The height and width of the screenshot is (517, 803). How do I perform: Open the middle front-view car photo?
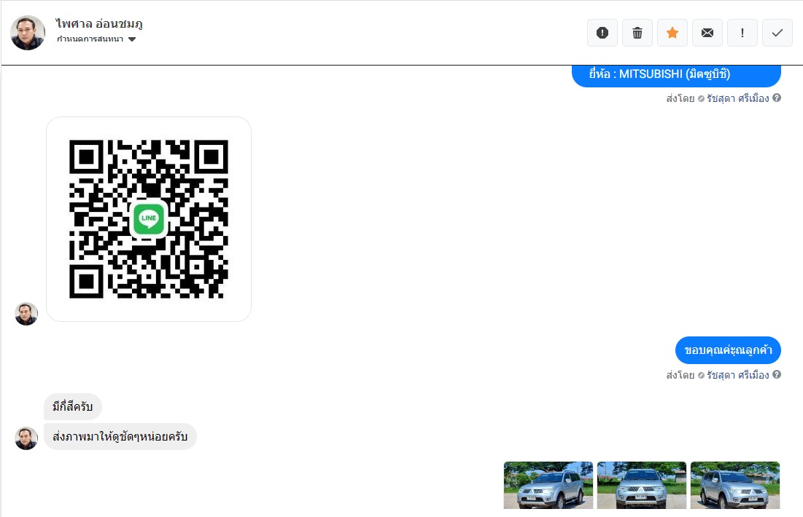pyautogui.click(x=642, y=485)
